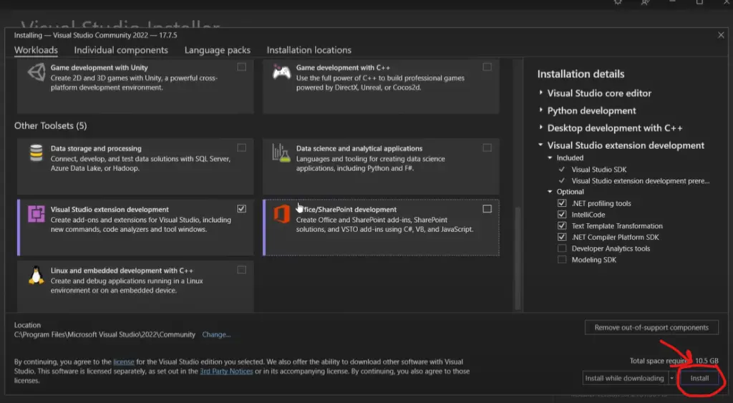Screen dimensions: 733x403
Task: Click the Game development with Unity title
Action: [x=99, y=68]
